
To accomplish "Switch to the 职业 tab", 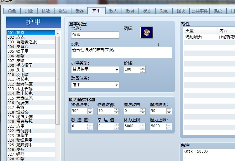I will [x=29, y=11].
